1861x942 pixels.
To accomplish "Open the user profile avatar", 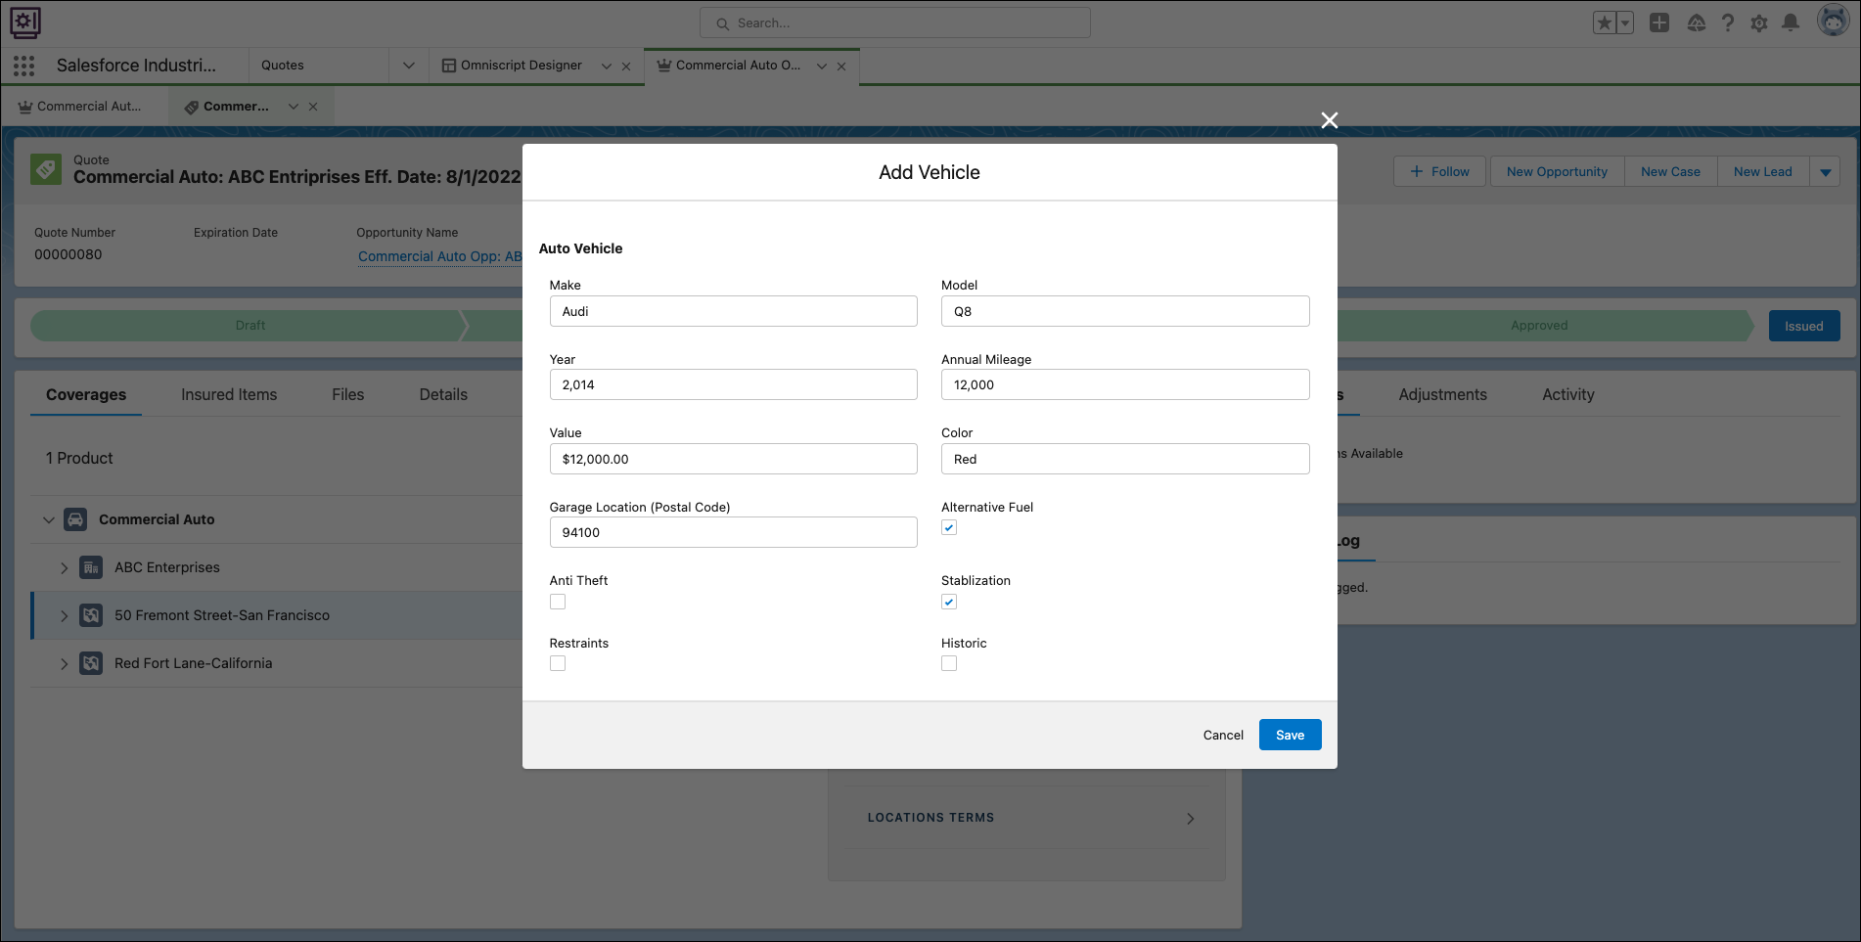I will 1833,21.
